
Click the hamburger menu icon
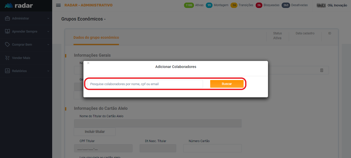tap(58, 5)
